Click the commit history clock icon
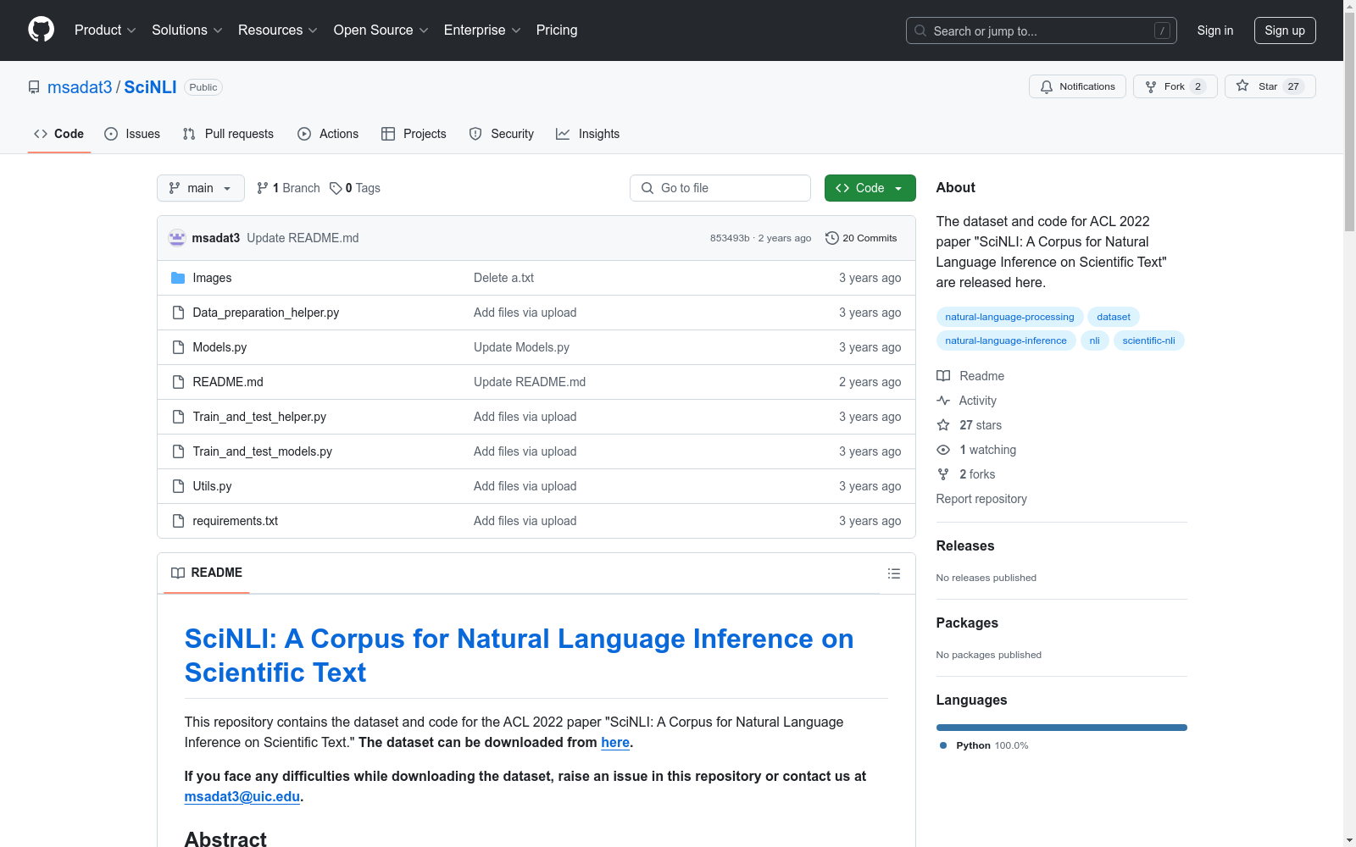This screenshot has height=847, width=1356. point(832,238)
